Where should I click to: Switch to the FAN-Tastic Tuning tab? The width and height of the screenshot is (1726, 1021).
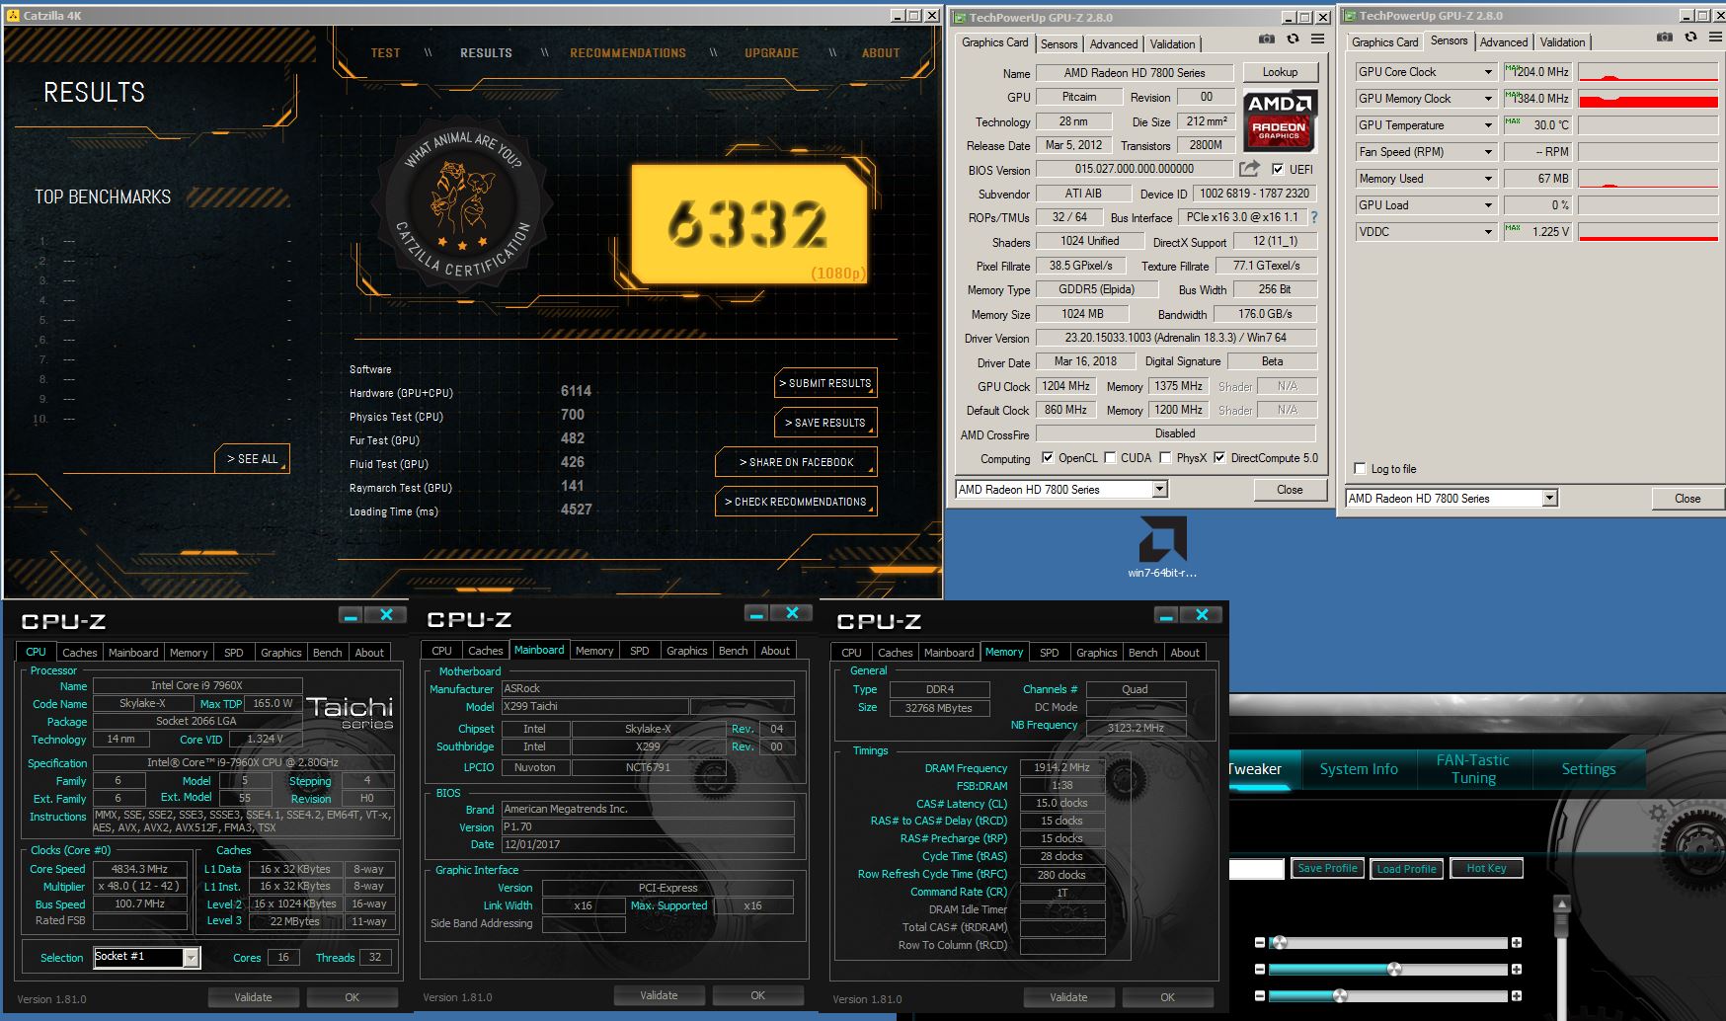pos(1473,769)
